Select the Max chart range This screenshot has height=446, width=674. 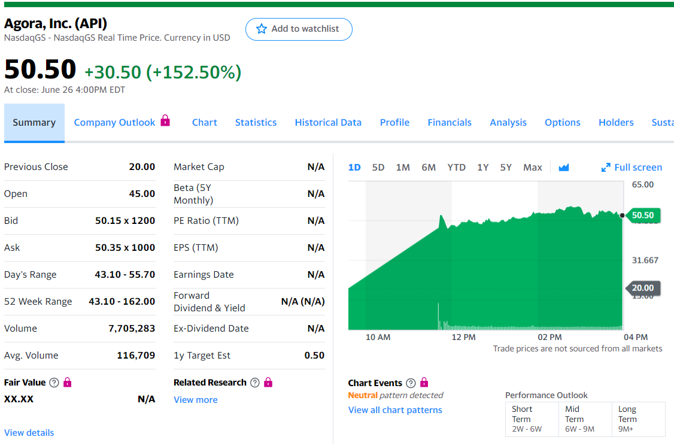coord(533,167)
